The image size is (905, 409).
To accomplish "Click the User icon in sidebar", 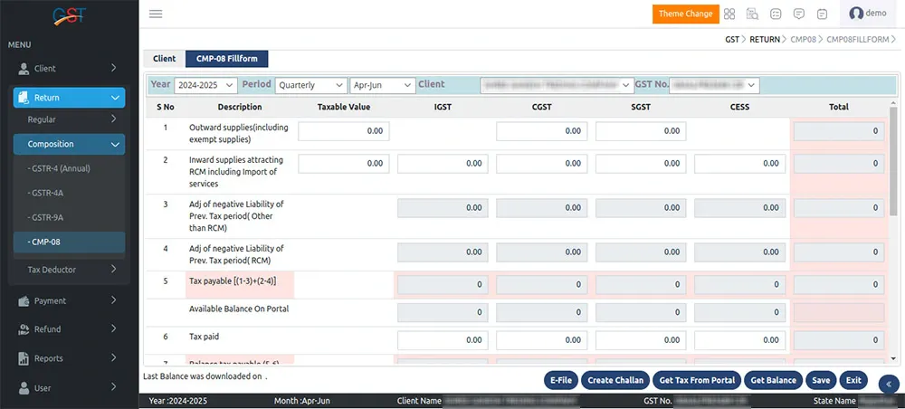I will (24, 388).
